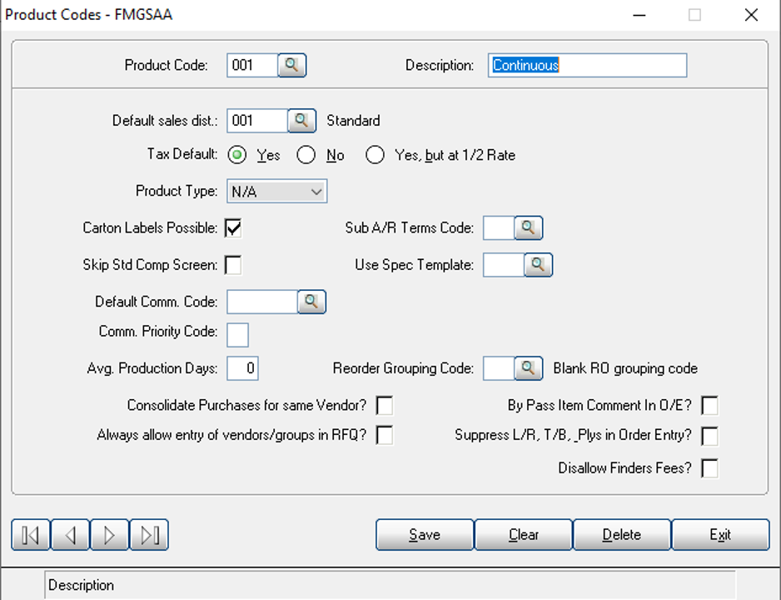Screen dimensions: 781x600
Task: Check Suppress L/R, T/B, Plys in Order Entry
Action: (x=709, y=437)
